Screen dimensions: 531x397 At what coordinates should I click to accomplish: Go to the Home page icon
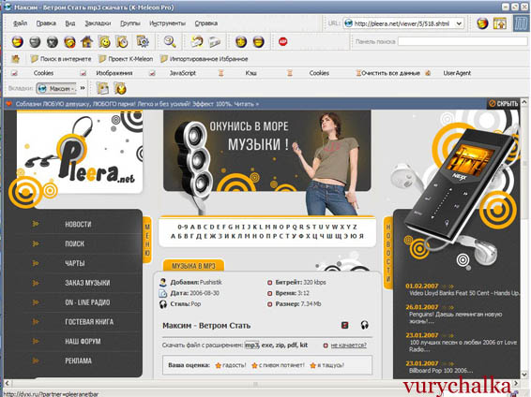pos(87,41)
